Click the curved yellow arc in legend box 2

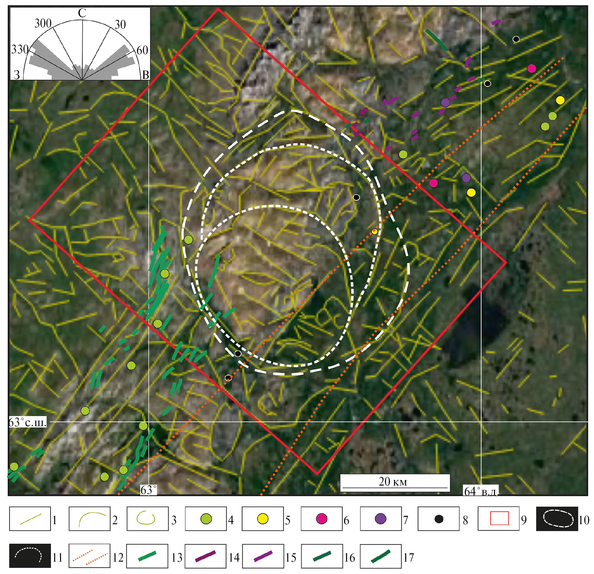point(90,519)
